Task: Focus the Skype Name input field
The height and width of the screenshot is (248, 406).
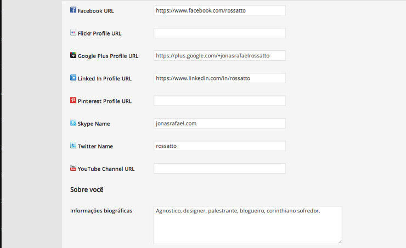Action: pos(219,123)
